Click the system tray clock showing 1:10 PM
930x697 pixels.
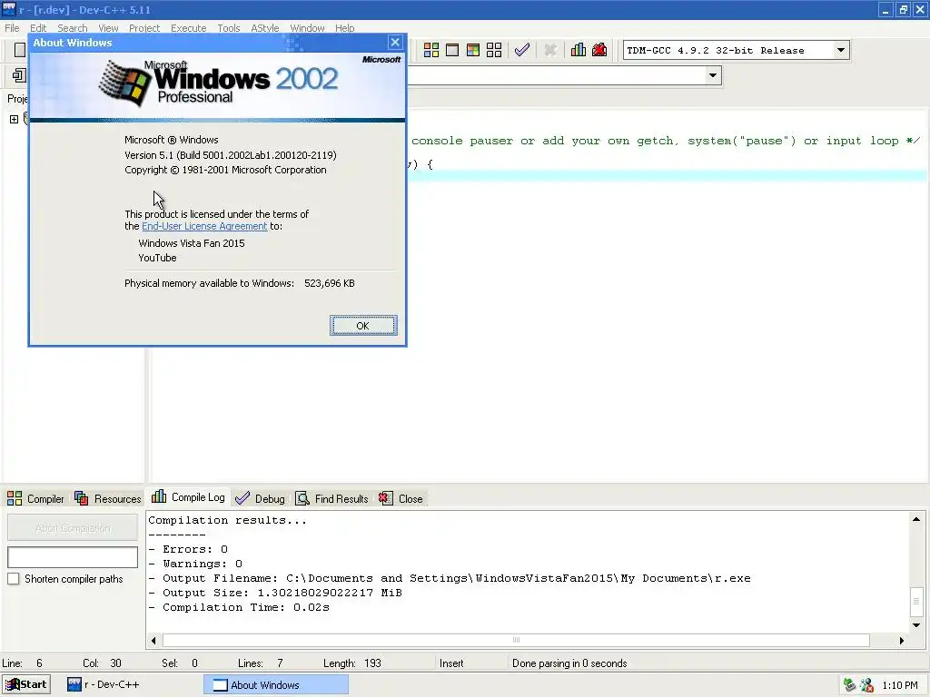[x=900, y=685]
